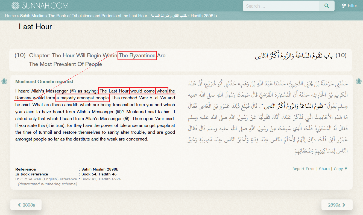Click the magnifier search button
The height and width of the screenshot is (215, 363).
[327, 6]
